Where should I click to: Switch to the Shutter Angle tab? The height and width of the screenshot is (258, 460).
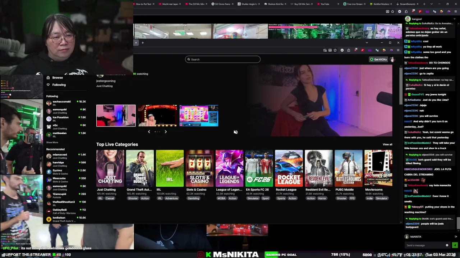click(248, 4)
